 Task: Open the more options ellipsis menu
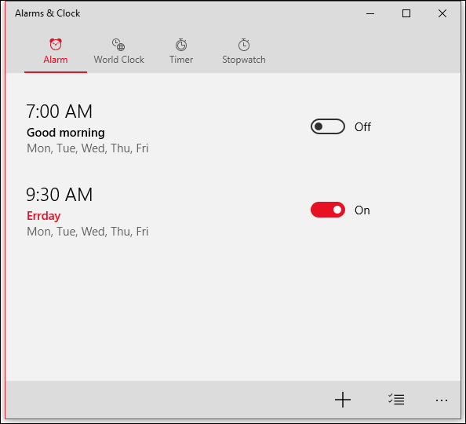[x=442, y=400]
